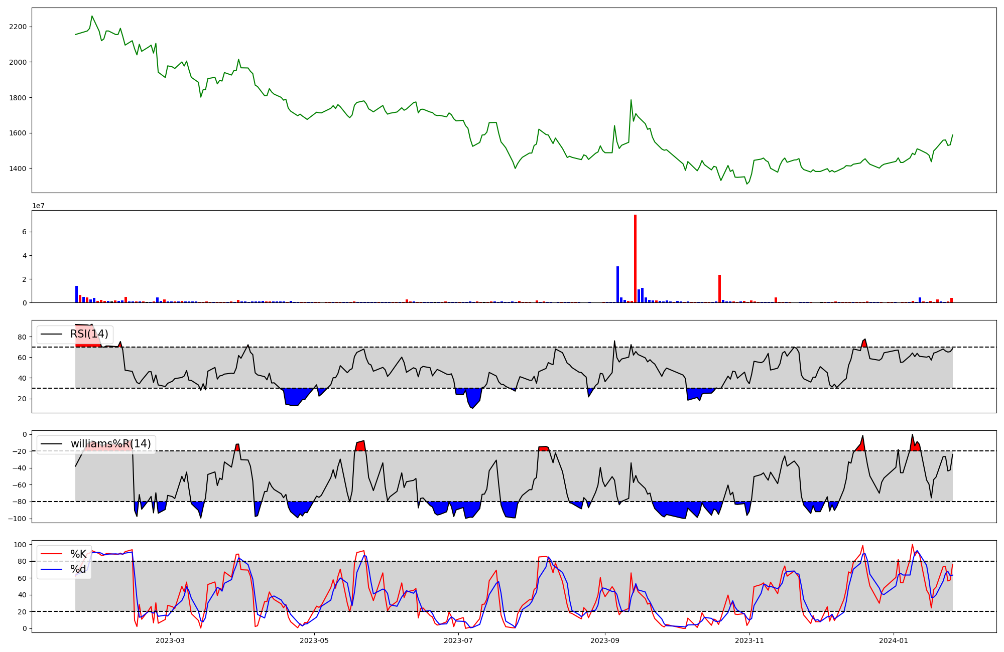Click the blue line sample beside %d
The height and width of the screenshot is (652, 1004).
(52, 569)
